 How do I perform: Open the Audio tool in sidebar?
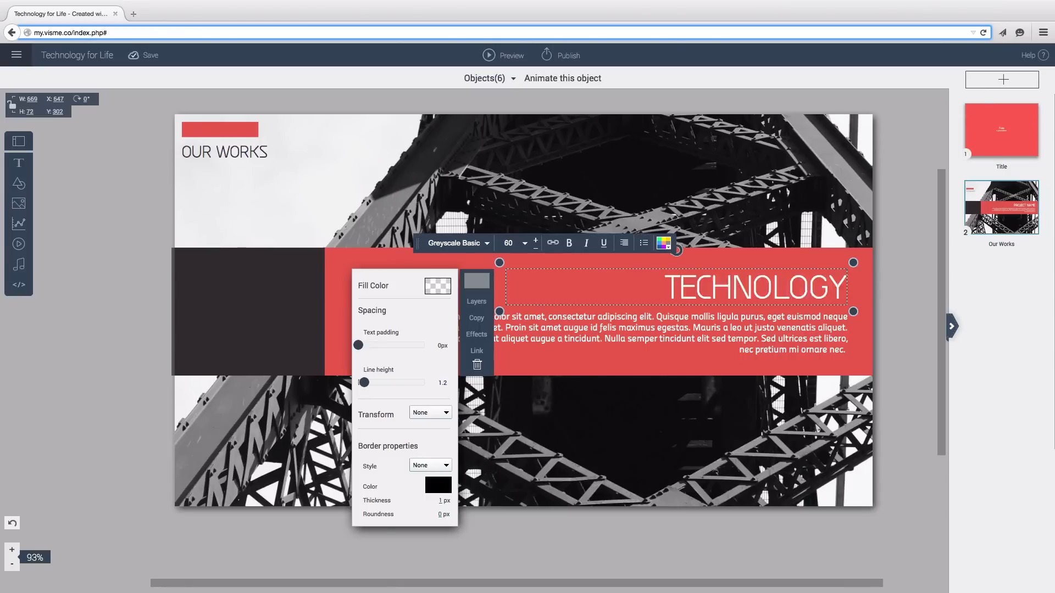[19, 264]
